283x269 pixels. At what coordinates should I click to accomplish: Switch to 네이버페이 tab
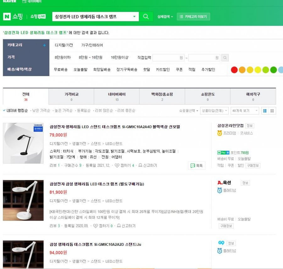[x=117, y=97]
